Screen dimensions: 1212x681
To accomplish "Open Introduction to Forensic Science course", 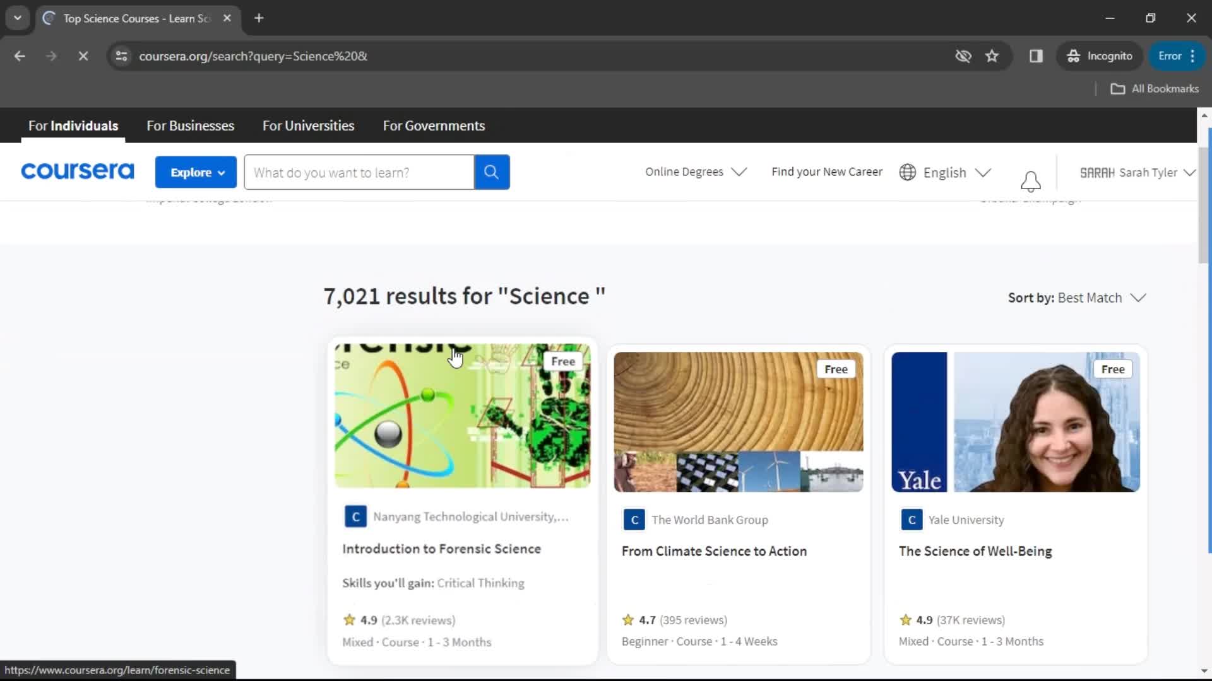I will click(x=441, y=549).
